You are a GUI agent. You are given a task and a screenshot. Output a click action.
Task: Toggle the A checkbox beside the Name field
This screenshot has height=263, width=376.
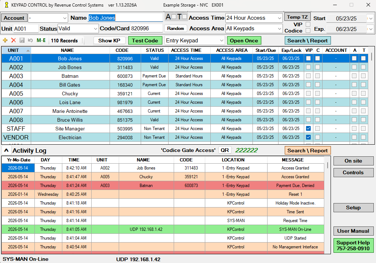pos(174,17)
